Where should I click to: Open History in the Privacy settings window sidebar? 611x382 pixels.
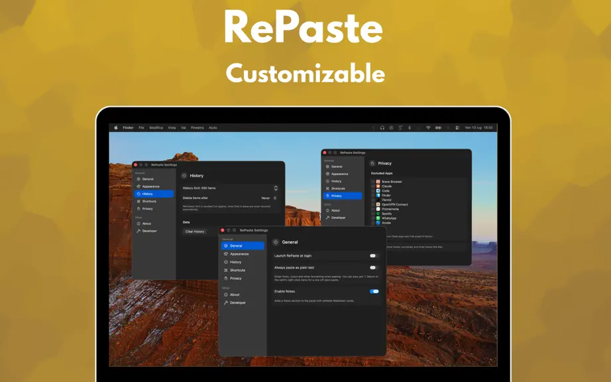pyautogui.click(x=343, y=181)
